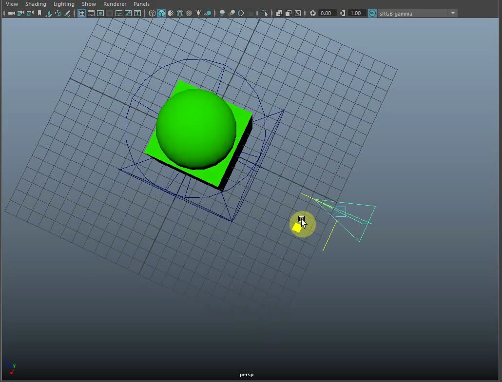Click the Depth of Field icon
This screenshot has height=382, width=502.
point(250,13)
